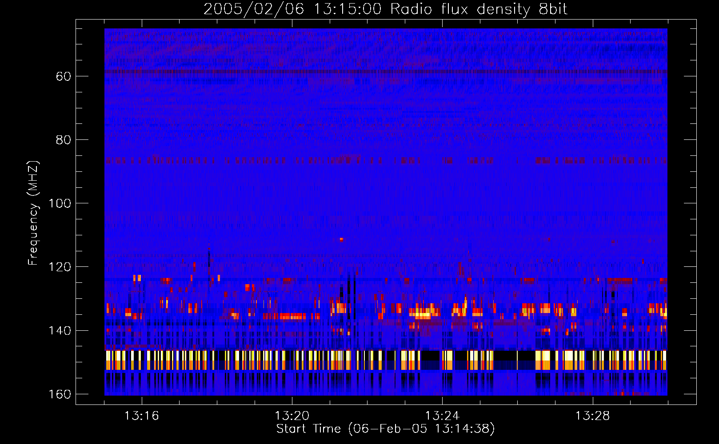Click the 80 frequency tick label
The image size is (719, 444).
(63, 140)
